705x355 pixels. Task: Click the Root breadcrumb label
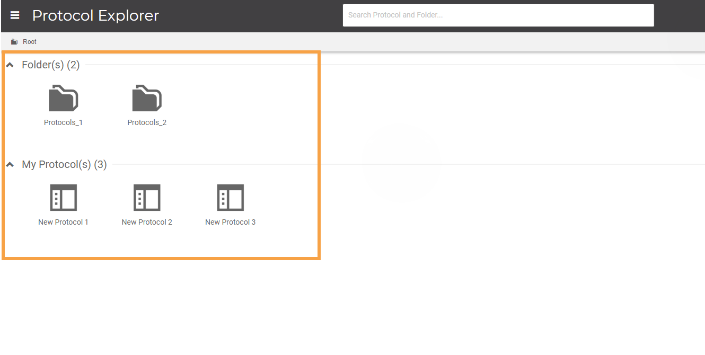[x=30, y=42]
